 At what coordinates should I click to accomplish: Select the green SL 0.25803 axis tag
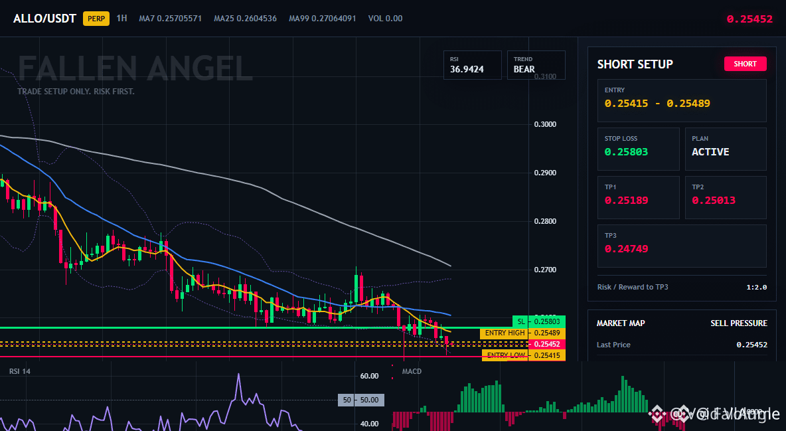(539, 321)
